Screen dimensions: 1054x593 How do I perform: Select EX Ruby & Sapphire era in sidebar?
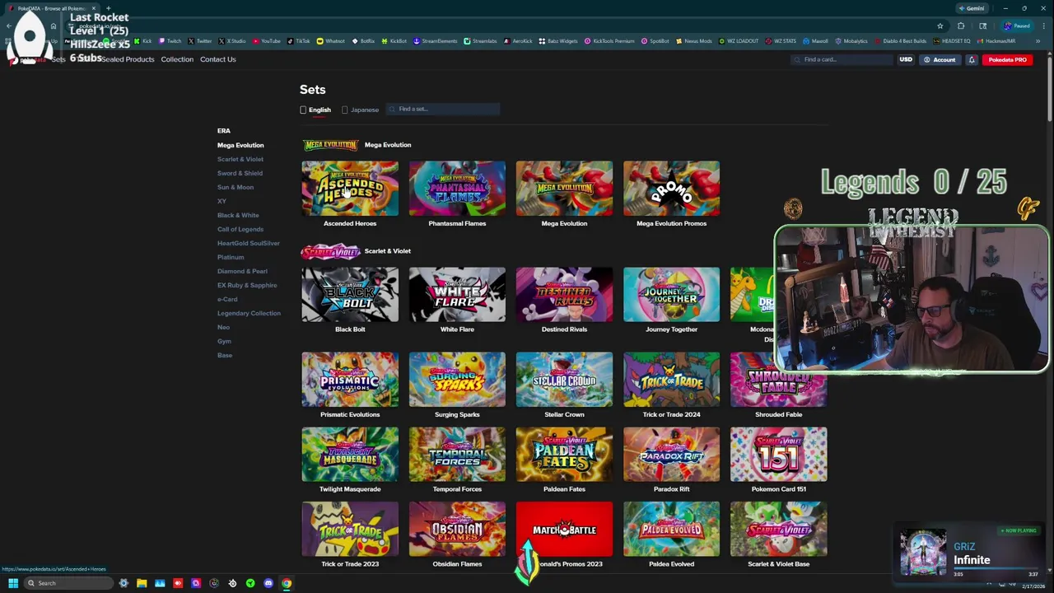click(x=247, y=285)
